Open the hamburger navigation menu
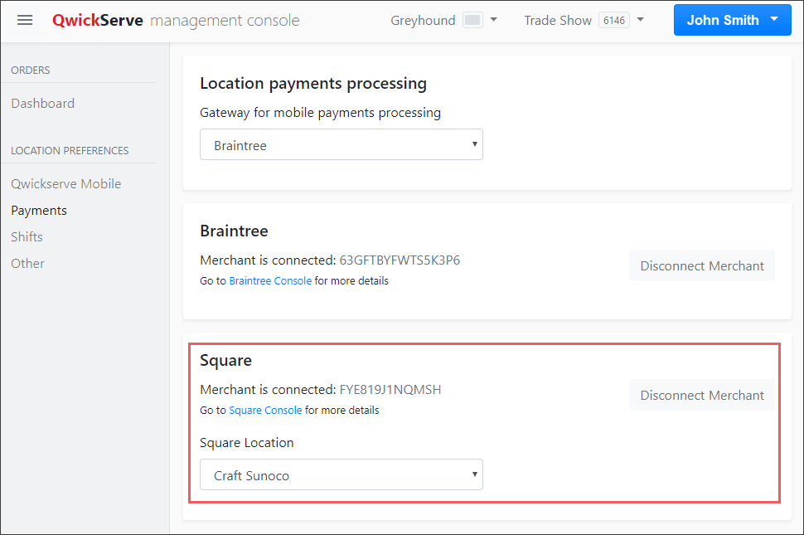 pos(25,20)
